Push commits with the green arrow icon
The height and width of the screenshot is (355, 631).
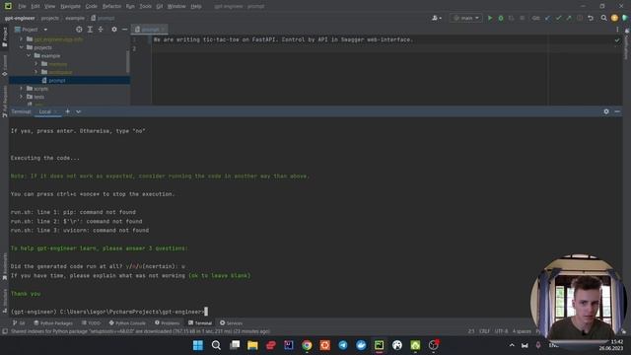569,18
